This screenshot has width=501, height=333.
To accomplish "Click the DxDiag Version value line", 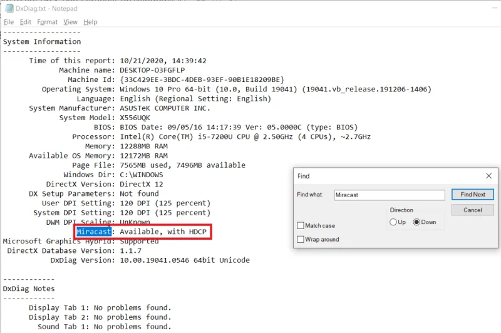I will 185,260.
